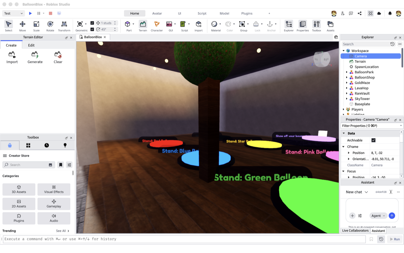Image resolution: width=404 pixels, height=253 pixels.
Task: Expand the Players service
Action: tap(344, 109)
